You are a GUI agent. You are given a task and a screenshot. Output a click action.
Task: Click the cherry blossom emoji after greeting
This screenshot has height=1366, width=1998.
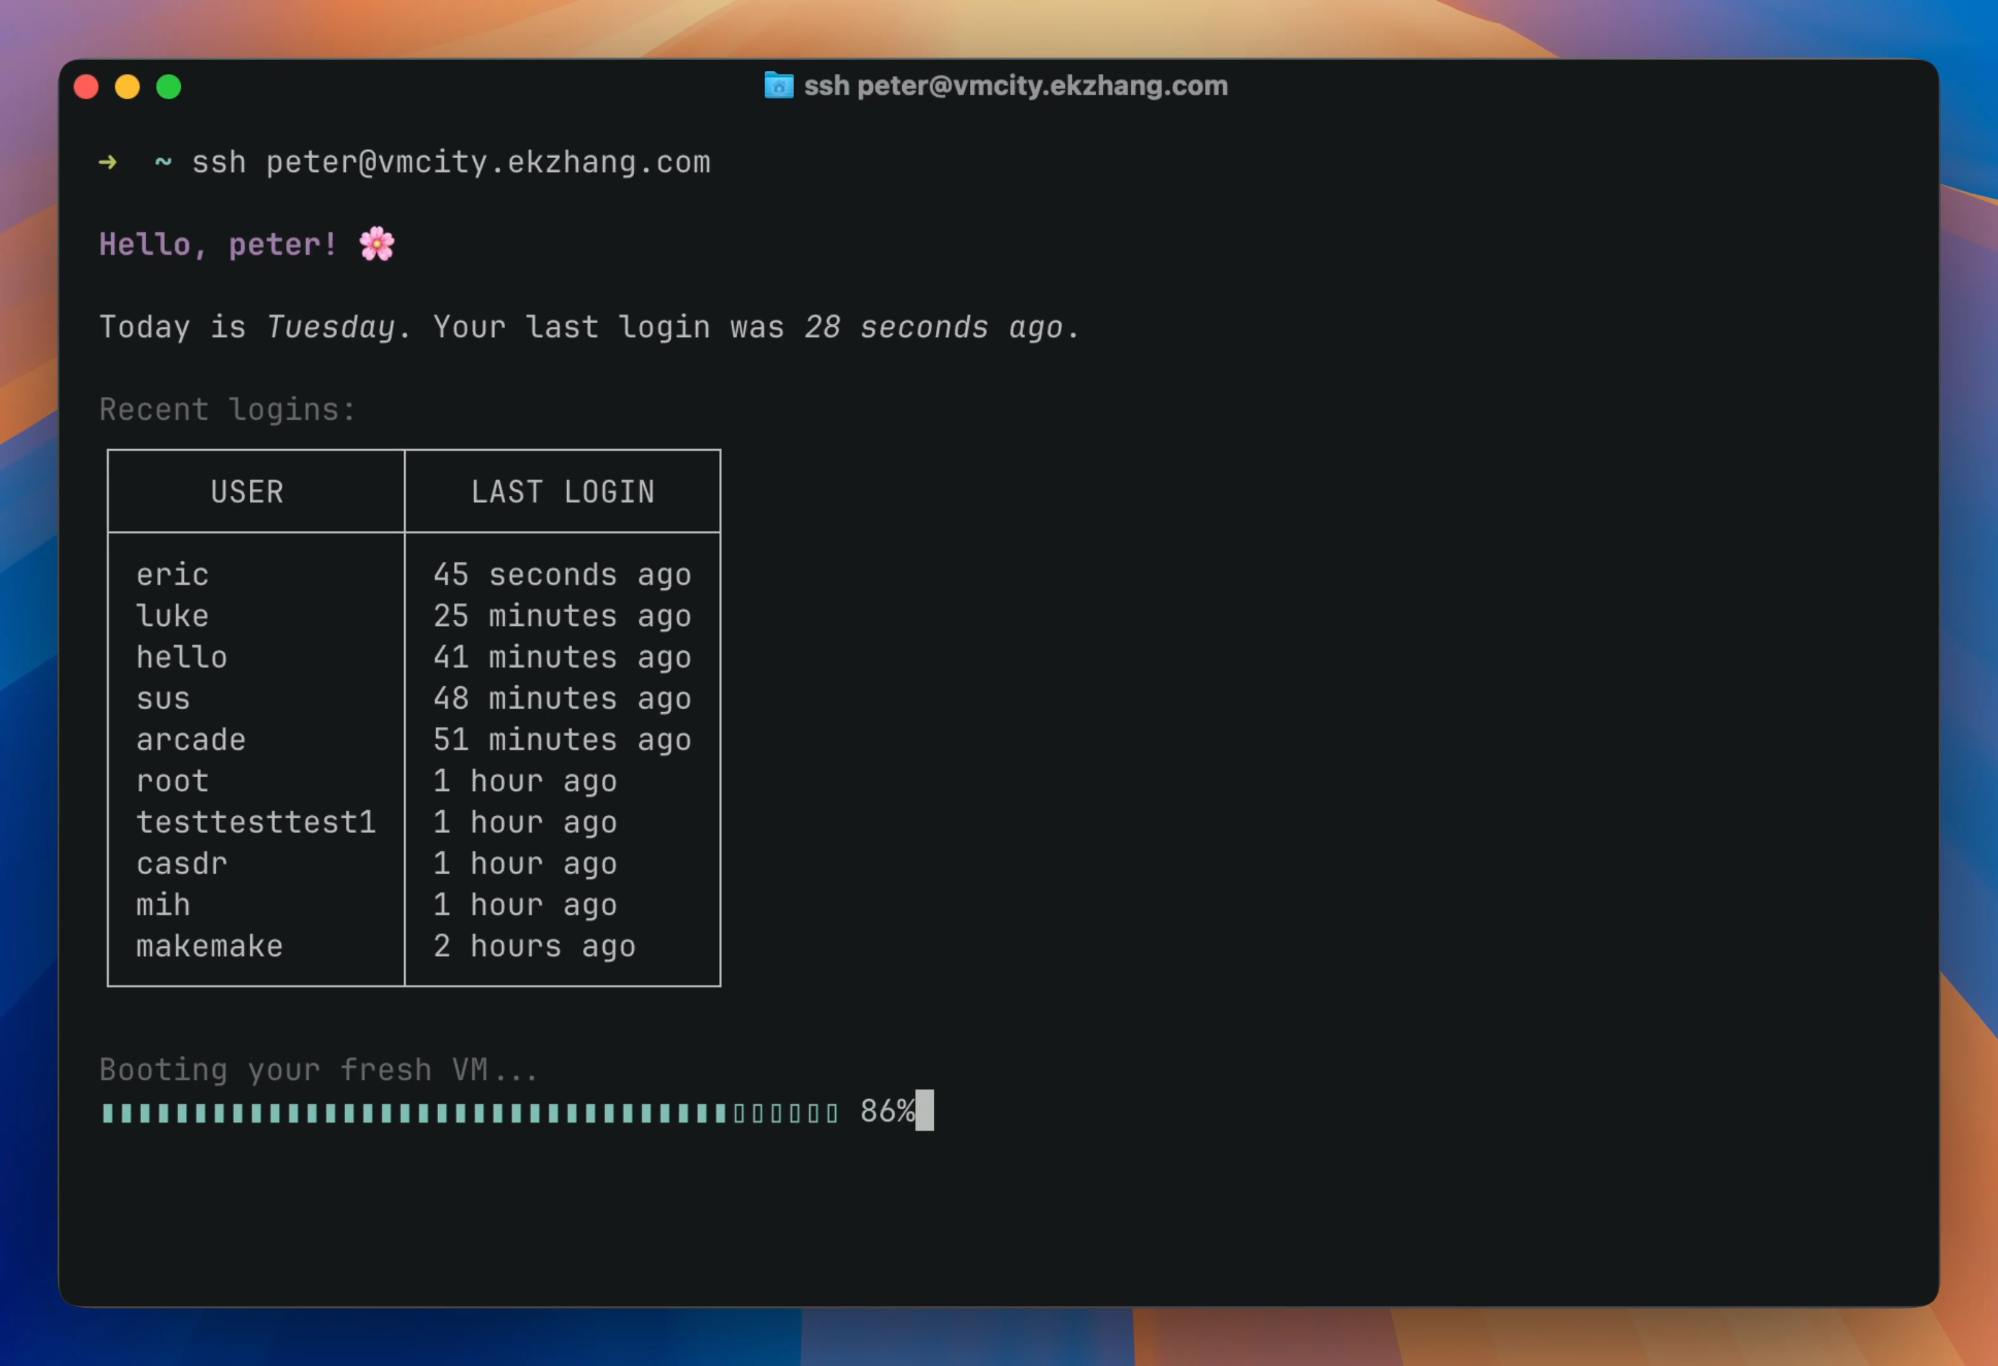(377, 244)
